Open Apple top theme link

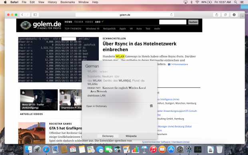click(122, 29)
